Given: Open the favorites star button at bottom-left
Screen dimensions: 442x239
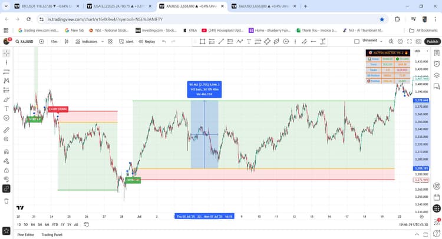Looking at the screenshot, I should 6,231.
